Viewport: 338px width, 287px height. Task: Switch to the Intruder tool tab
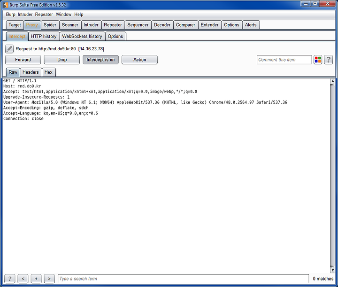click(91, 25)
